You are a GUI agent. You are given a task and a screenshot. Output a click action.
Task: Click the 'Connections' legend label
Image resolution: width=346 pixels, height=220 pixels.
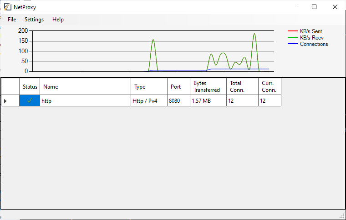(314, 44)
